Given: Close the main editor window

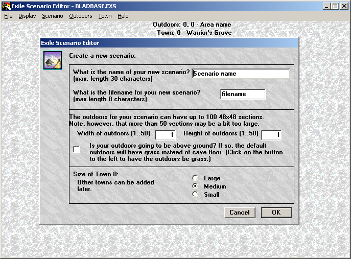Looking at the screenshot, I should (344, 6).
